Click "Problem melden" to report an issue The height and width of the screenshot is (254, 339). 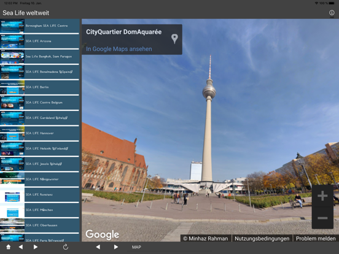pos(316,239)
